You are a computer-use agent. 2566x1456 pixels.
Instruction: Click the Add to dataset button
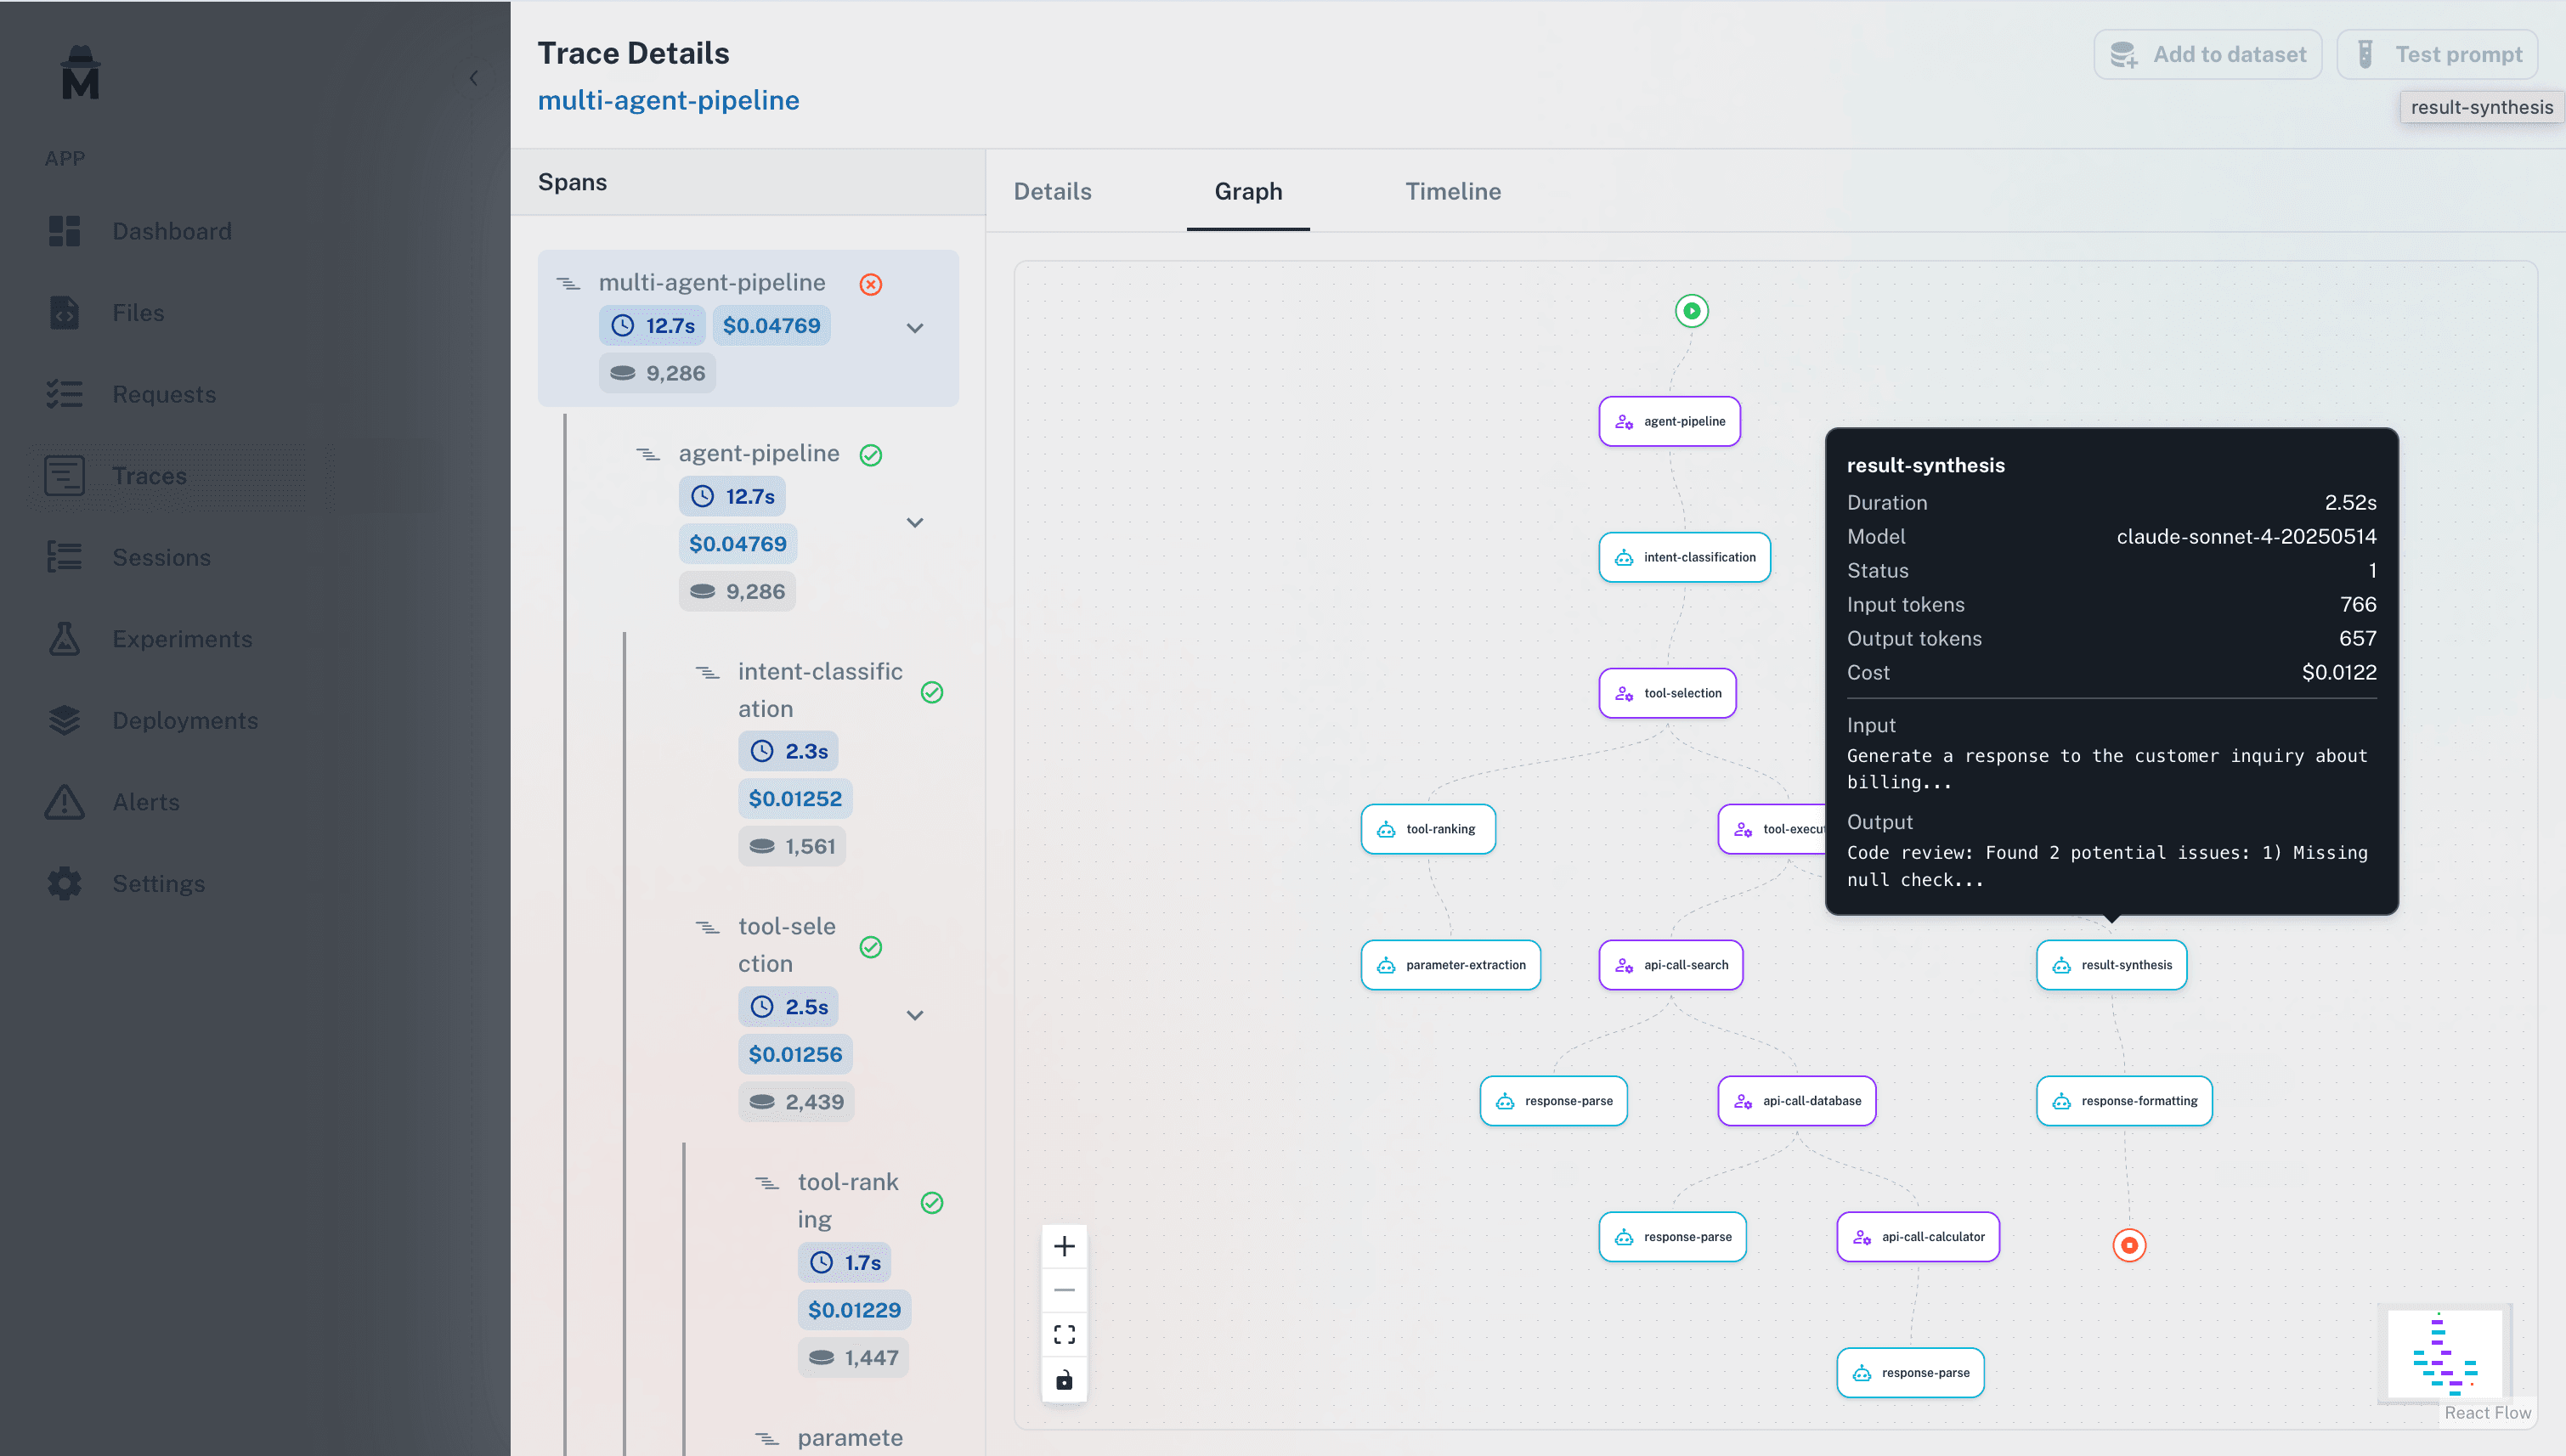(2208, 54)
